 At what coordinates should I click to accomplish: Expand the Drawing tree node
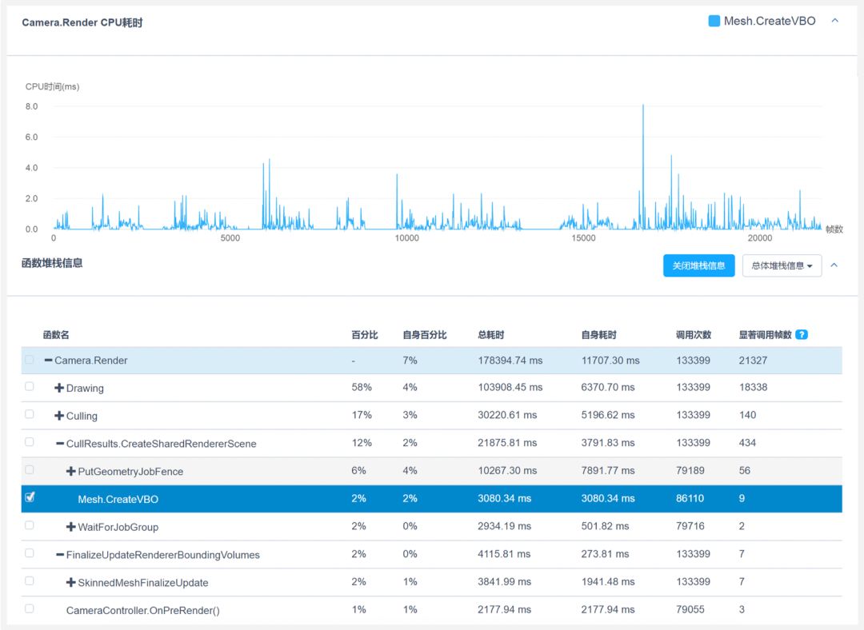(59, 388)
